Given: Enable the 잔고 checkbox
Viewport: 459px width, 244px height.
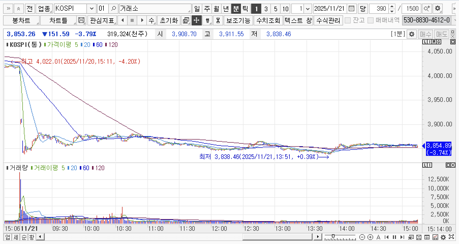Looking at the screenshot, I should [347, 20].
